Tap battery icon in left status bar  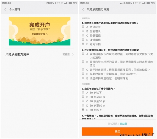pos(70,3)
